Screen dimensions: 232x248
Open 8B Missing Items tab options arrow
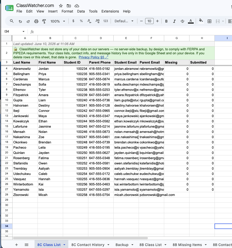(x=205, y=245)
